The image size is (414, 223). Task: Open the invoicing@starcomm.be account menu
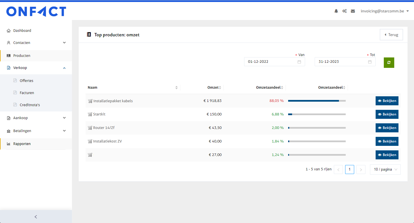385,11
